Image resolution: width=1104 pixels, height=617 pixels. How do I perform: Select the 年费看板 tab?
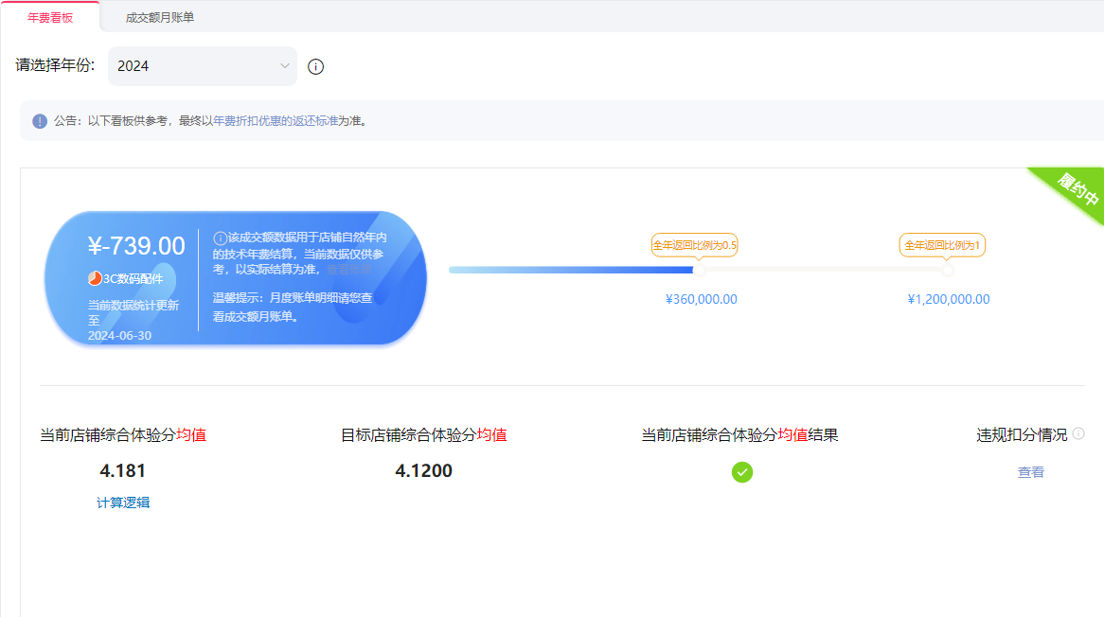50,17
